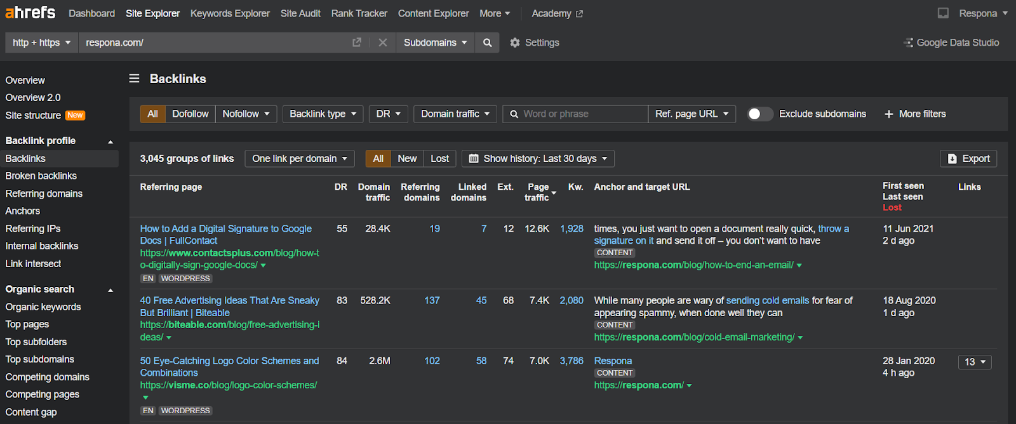
Task: Click the calendar icon in Show history
Action: click(474, 159)
